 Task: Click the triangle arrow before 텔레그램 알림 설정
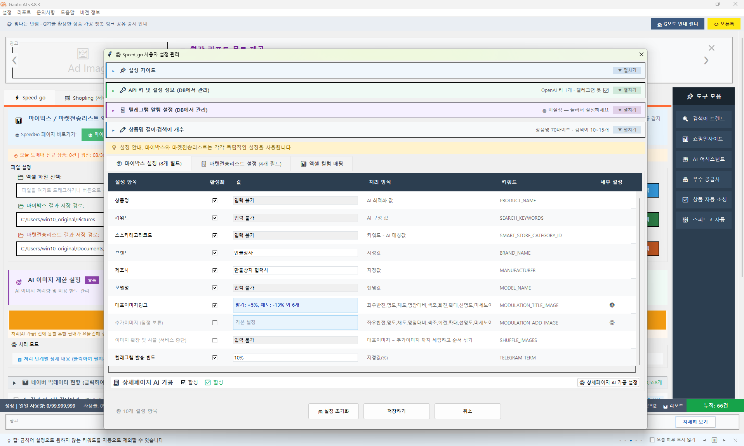(113, 110)
